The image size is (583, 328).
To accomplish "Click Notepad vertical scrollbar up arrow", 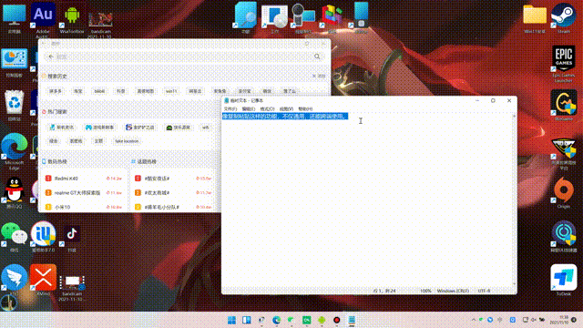I will coord(514,116).
